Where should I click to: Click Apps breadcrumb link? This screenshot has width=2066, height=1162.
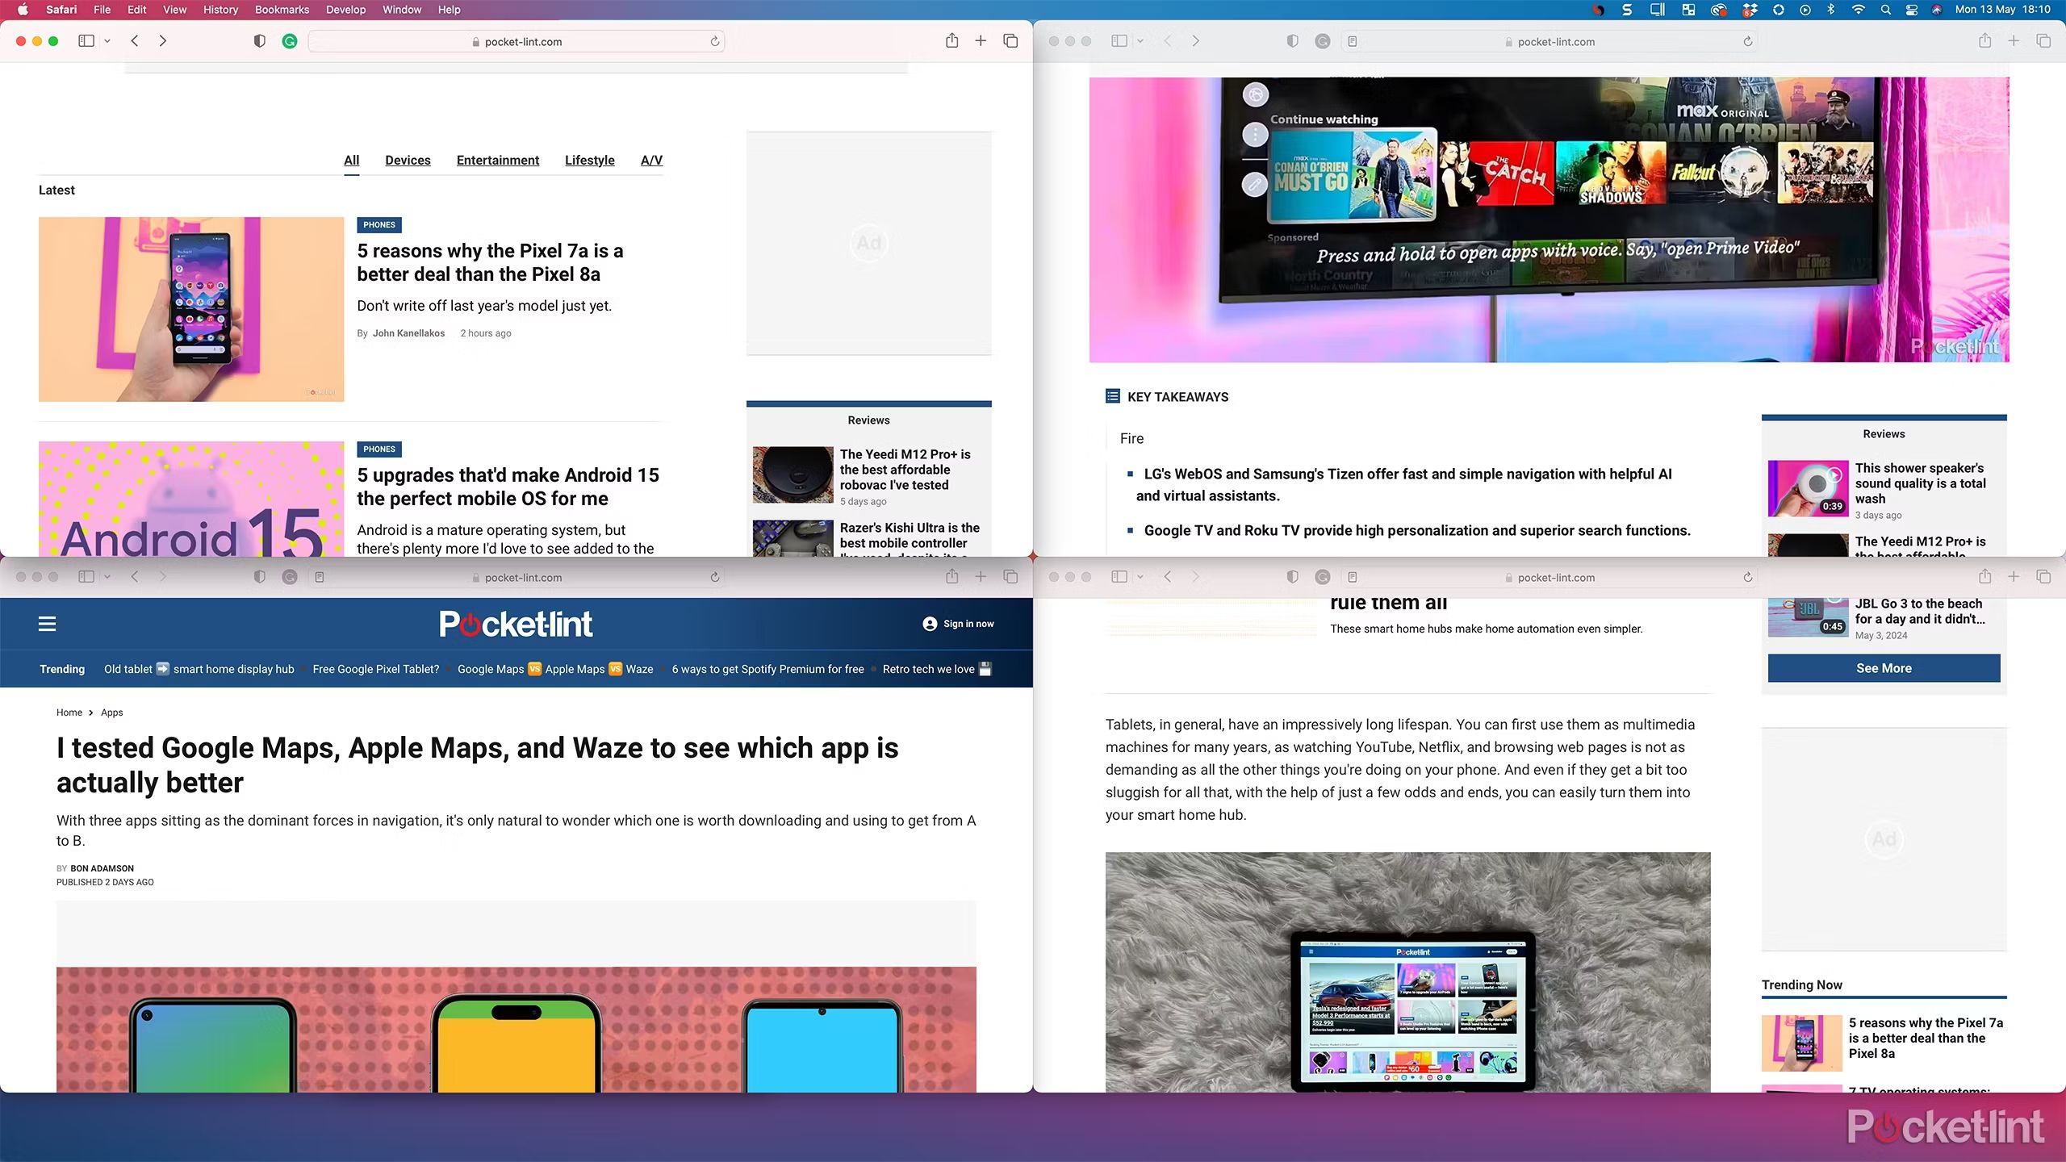[112, 713]
